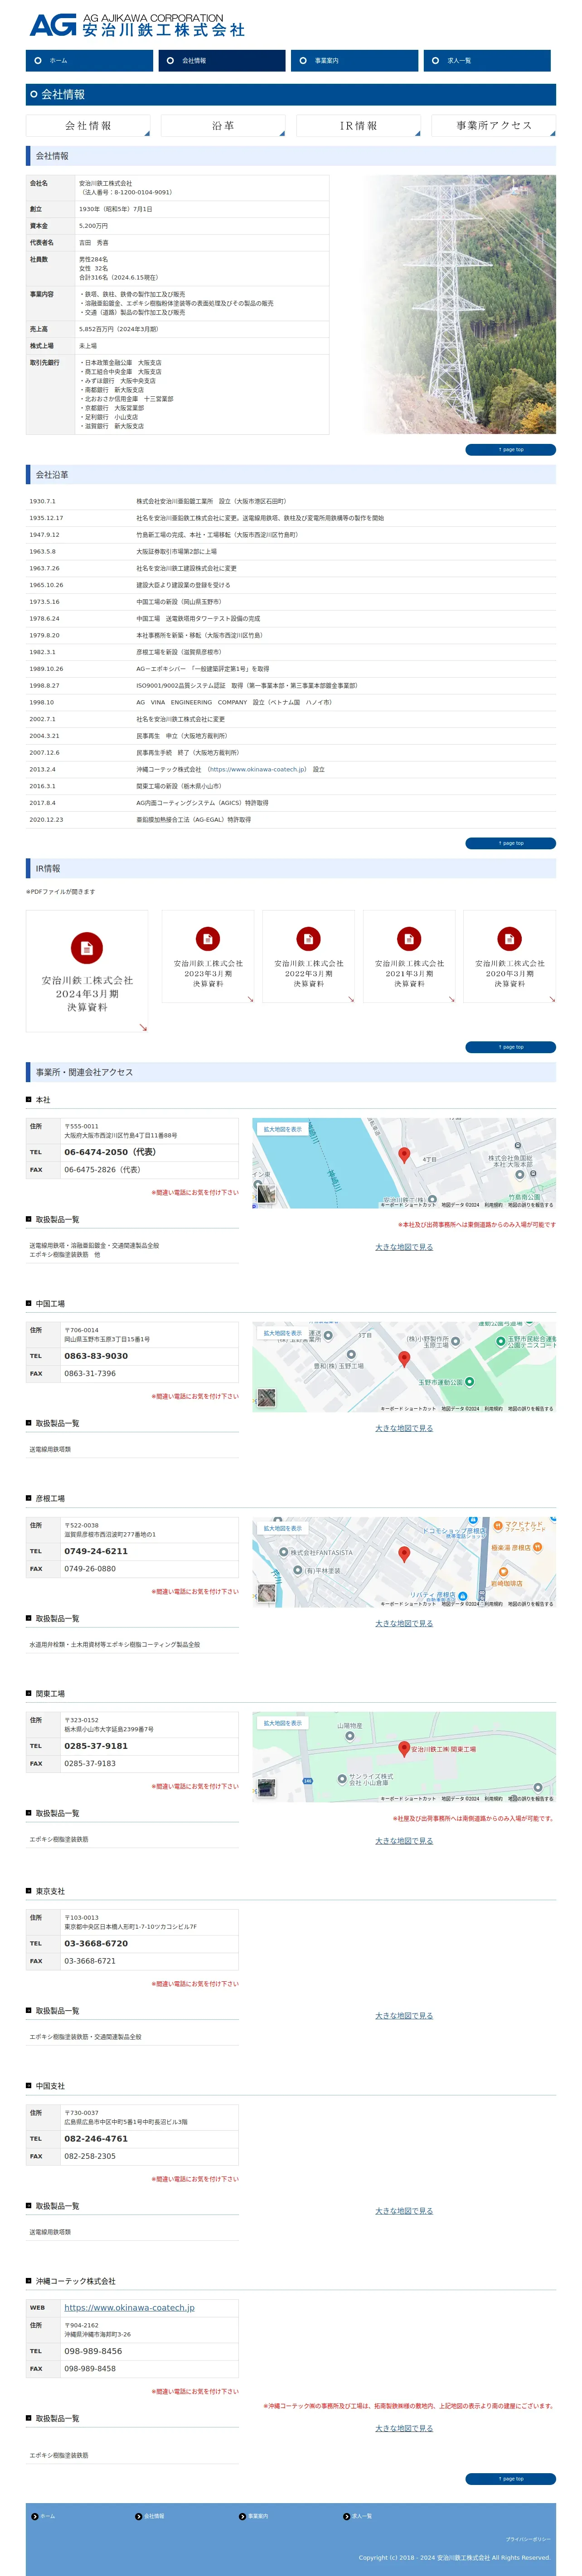The height and width of the screenshot is (2576, 582).
Task: Open 大きな地図で見る under the 関東工場 map
Action: (x=404, y=1841)
